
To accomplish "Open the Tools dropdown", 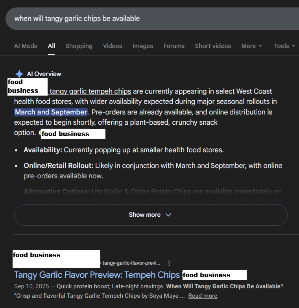I will [x=284, y=46].
